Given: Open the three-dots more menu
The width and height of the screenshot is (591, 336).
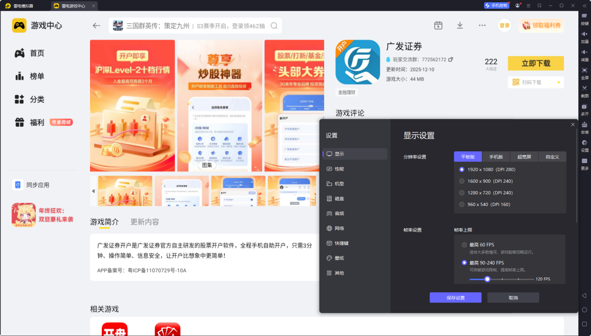Looking at the screenshot, I should [x=482, y=26].
